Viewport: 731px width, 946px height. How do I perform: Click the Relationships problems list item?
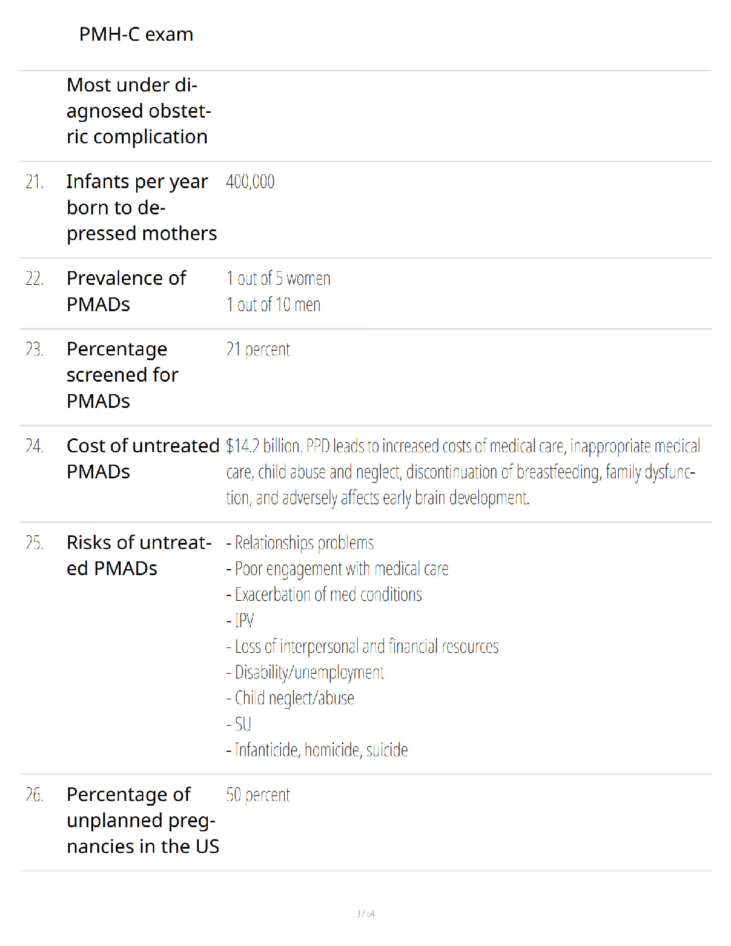pyautogui.click(x=300, y=543)
